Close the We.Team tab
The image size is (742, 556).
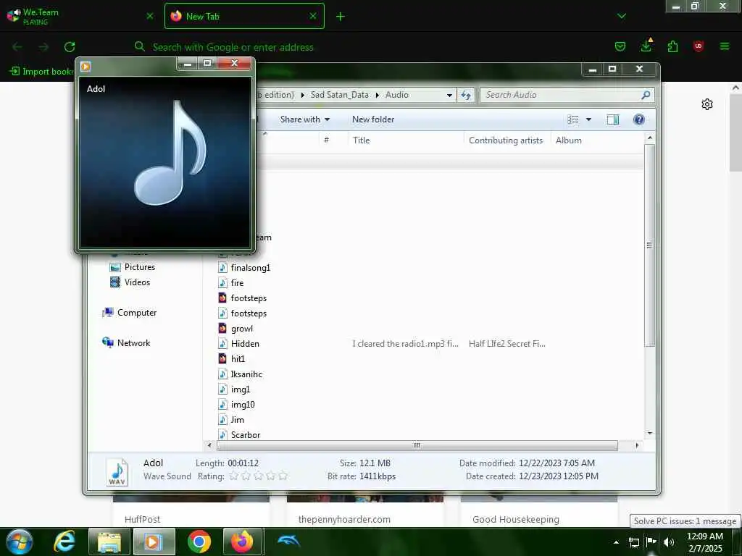click(149, 16)
